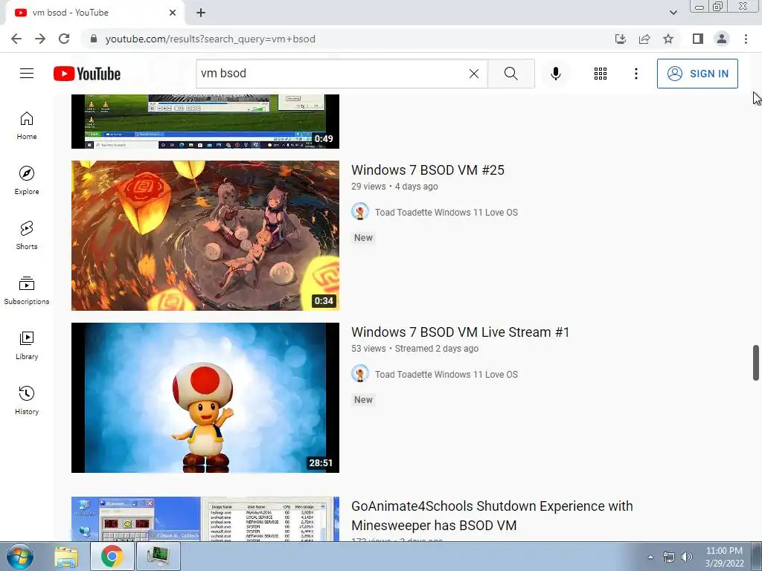The width and height of the screenshot is (762, 571).
Task: Go forward in browser
Action: 40,39
